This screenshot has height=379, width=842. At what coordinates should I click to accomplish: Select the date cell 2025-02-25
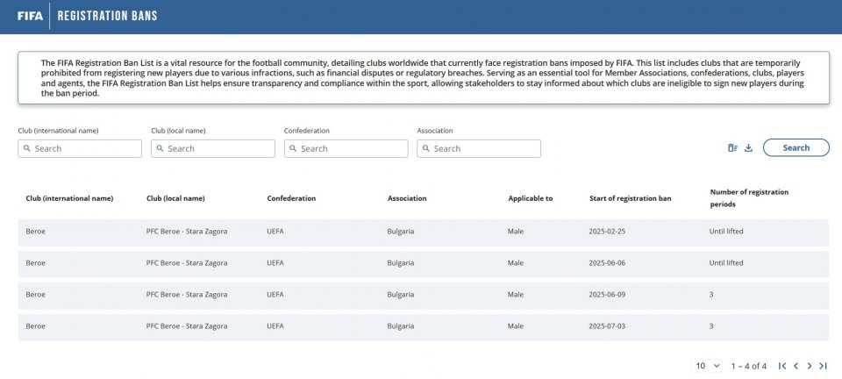[607, 232]
